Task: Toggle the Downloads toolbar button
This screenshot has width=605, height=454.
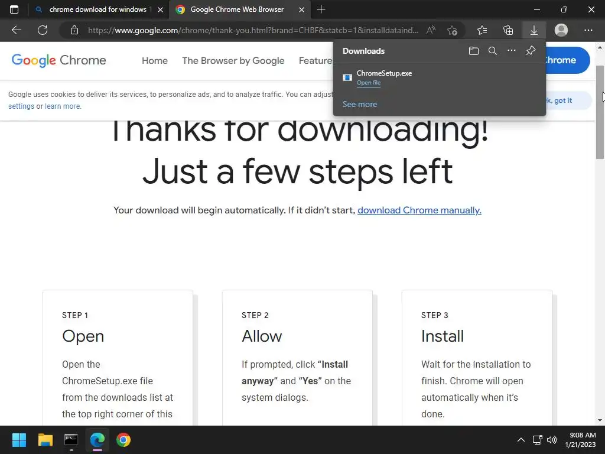Action: [534, 30]
